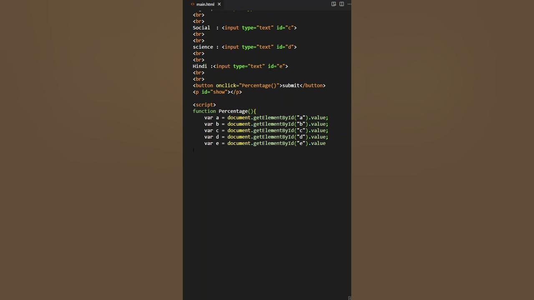Place cursor on empty line below var e
The height and width of the screenshot is (300, 534).
pos(267,150)
